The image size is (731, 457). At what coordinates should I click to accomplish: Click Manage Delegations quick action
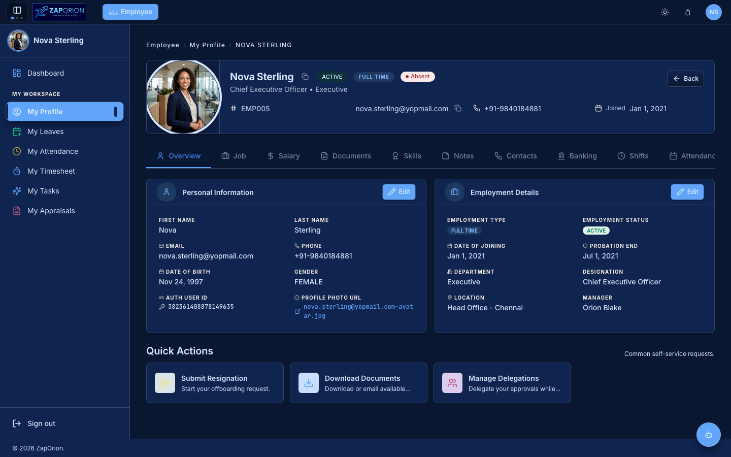tap(502, 383)
